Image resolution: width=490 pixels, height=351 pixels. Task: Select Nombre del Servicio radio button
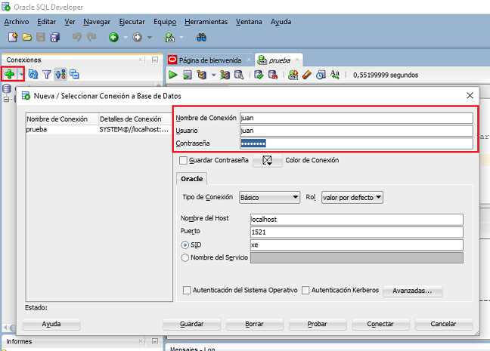click(x=185, y=257)
